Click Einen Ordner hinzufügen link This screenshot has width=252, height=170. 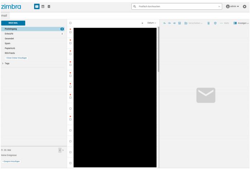[x=16, y=58]
